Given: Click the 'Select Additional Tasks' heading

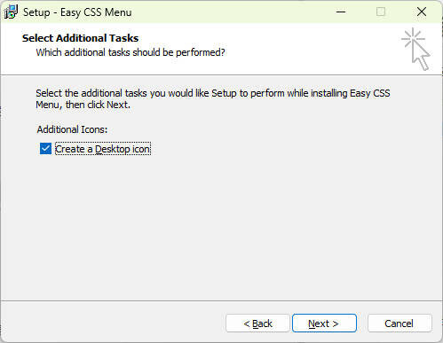Looking at the screenshot, I should (80, 38).
